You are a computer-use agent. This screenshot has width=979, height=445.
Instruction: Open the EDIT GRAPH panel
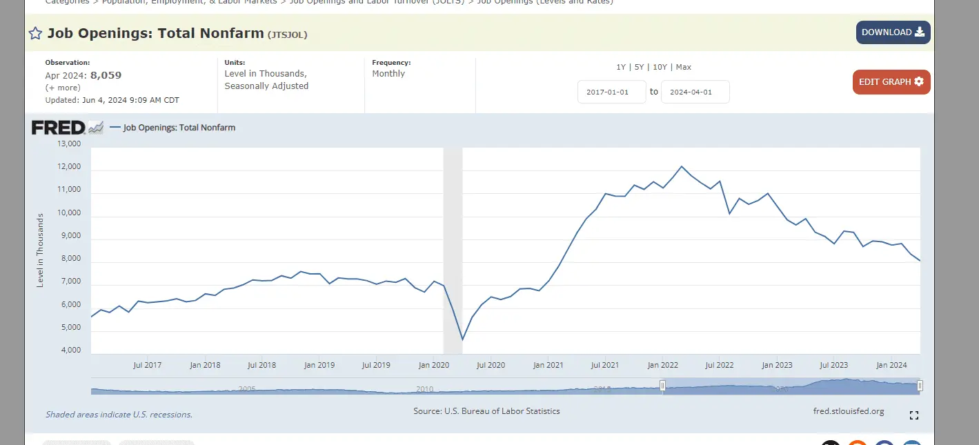tap(891, 82)
